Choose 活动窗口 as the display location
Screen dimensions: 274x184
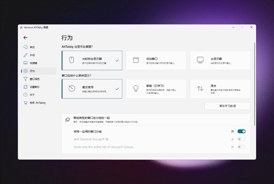(x=156, y=60)
